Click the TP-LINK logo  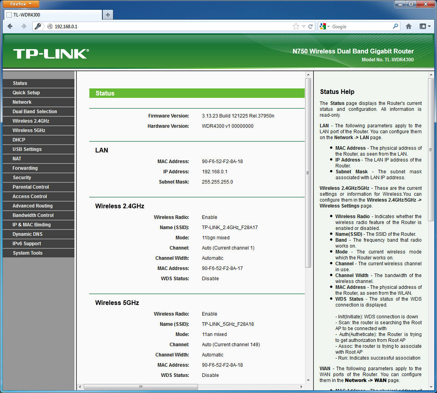51,54
